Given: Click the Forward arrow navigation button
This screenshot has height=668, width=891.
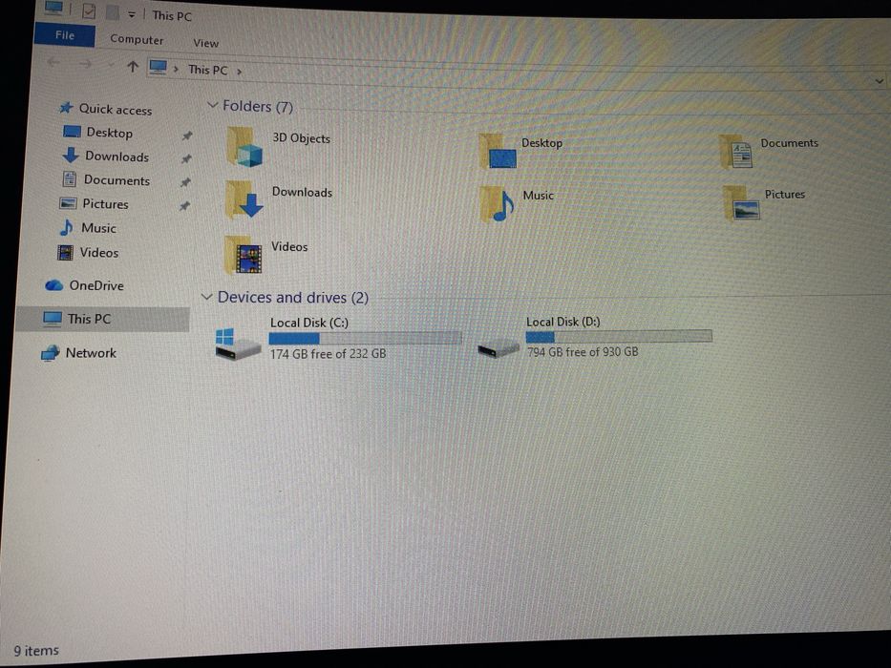Looking at the screenshot, I should [x=85, y=64].
